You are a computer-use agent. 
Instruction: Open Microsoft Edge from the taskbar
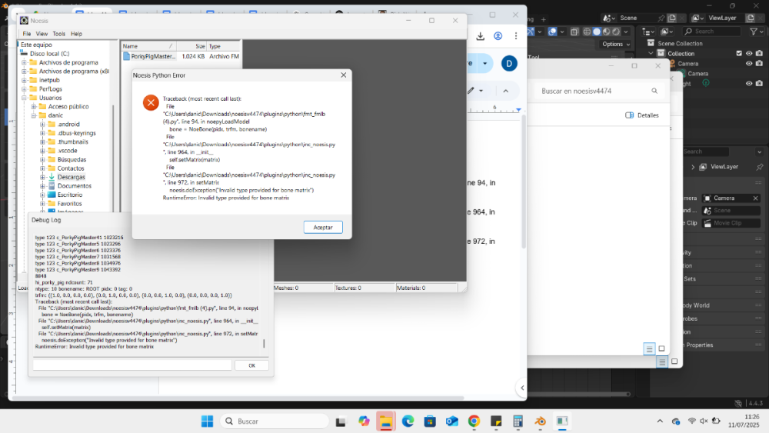(x=408, y=421)
